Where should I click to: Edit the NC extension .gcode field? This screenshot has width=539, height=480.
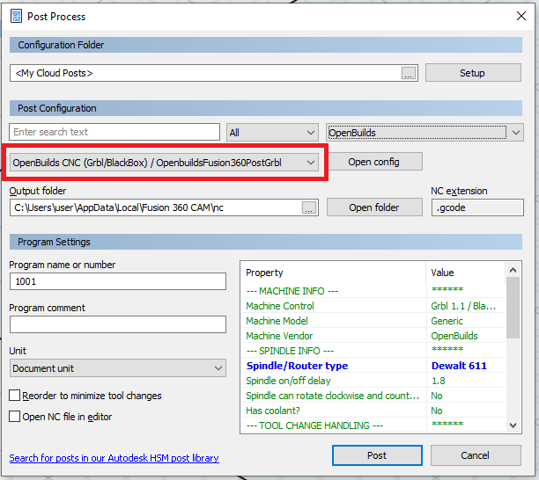click(x=477, y=207)
